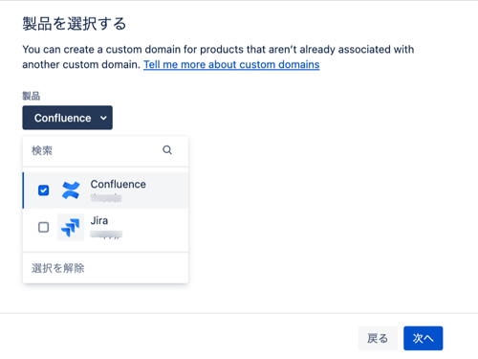The width and height of the screenshot is (478, 359).
Task: Click the Confluence product logo icon
Action: [x=71, y=191]
